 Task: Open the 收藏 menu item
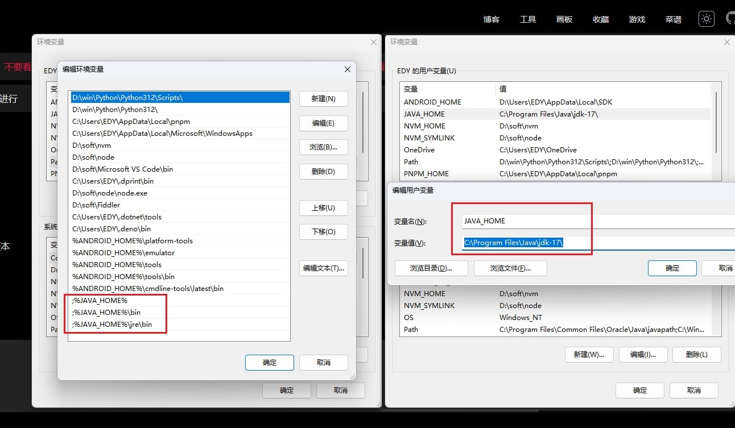[601, 19]
